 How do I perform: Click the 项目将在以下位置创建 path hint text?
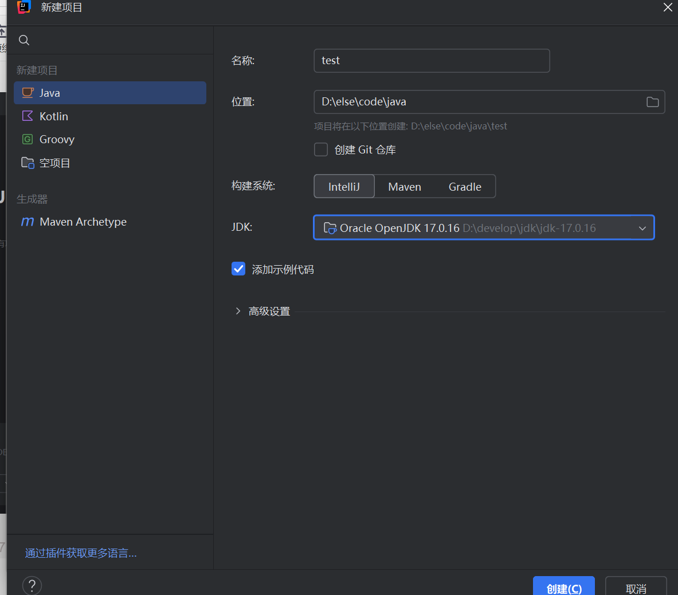click(x=410, y=126)
